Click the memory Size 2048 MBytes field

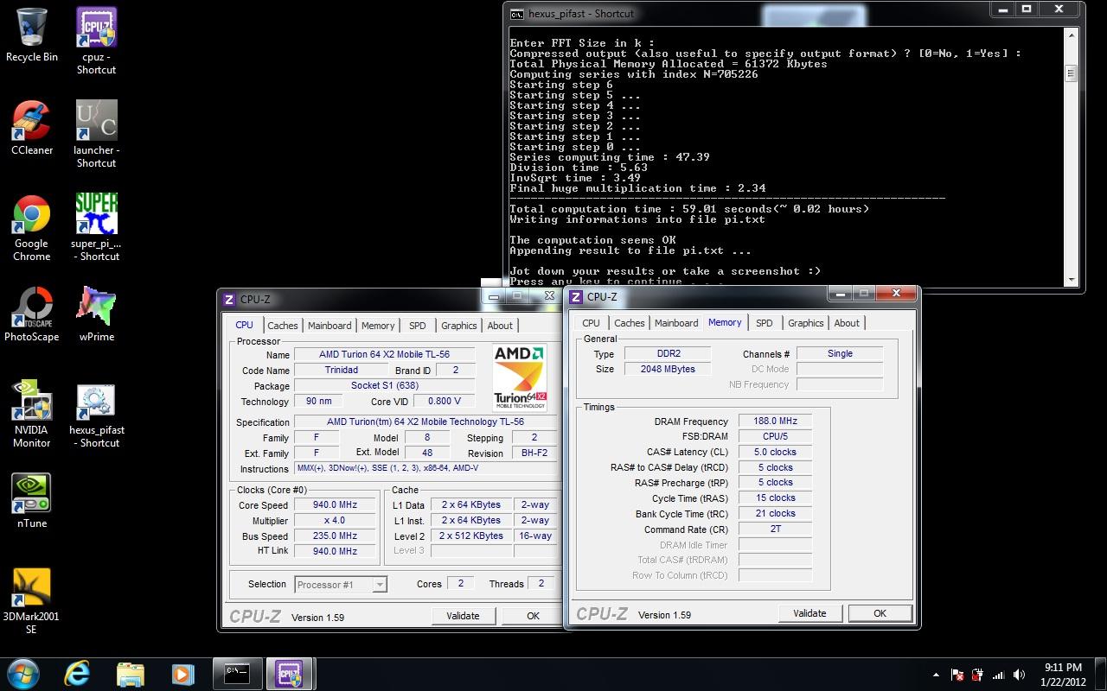[x=667, y=369]
